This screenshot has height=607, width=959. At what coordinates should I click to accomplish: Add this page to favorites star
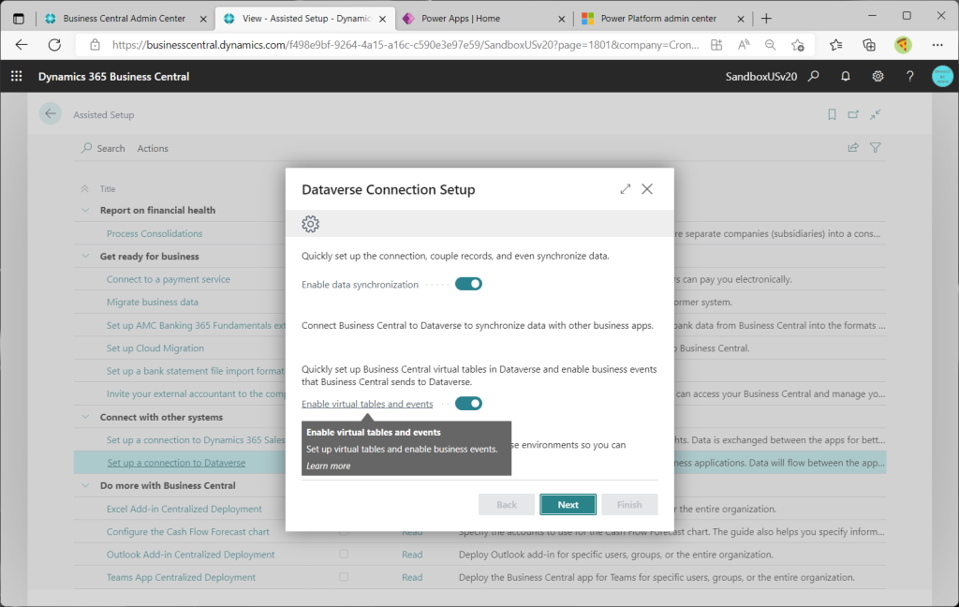pos(798,45)
